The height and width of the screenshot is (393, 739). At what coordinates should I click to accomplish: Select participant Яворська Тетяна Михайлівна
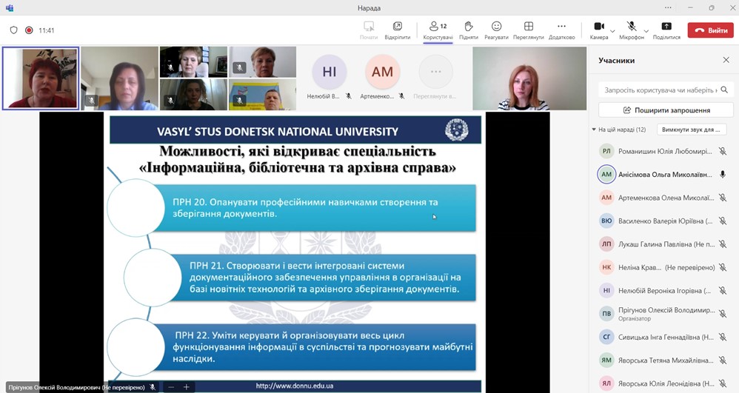pyautogui.click(x=666, y=360)
